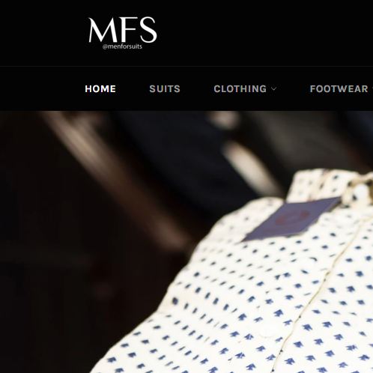Screen dimensions: 373x373
Task: Click the letter F in MFS logo
Action: coord(130,30)
